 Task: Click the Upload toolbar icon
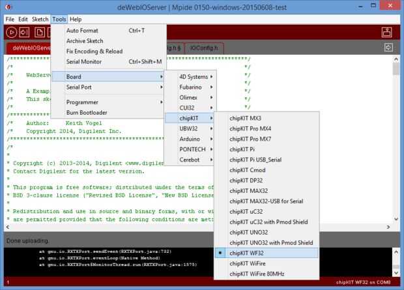tap(24, 33)
